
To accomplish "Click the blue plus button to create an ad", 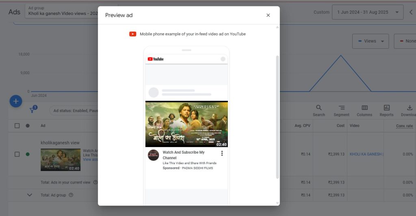I will pyautogui.click(x=16, y=101).
